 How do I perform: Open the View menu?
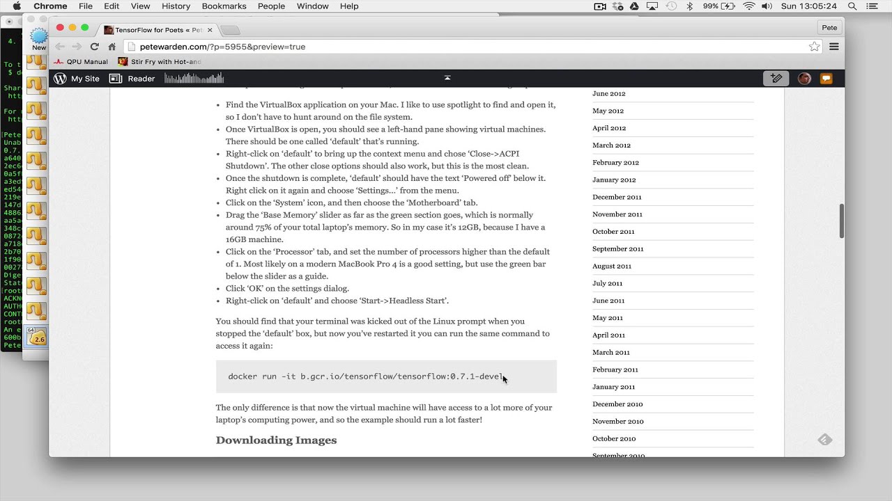tap(140, 6)
